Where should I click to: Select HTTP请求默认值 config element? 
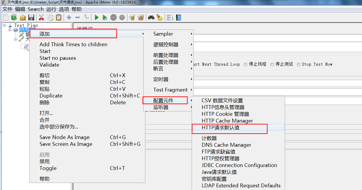coord(238,128)
